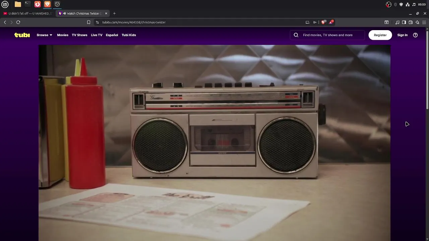Click the Sign In link
The height and width of the screenshot is (241, 429).
click(403, 35)
